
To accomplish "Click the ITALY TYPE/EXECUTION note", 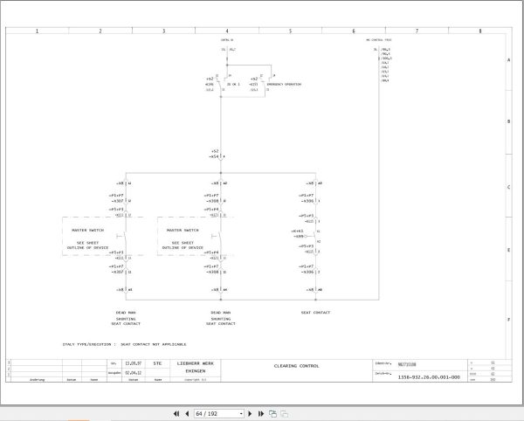I will pyautogui.click(x=124, y=344).
